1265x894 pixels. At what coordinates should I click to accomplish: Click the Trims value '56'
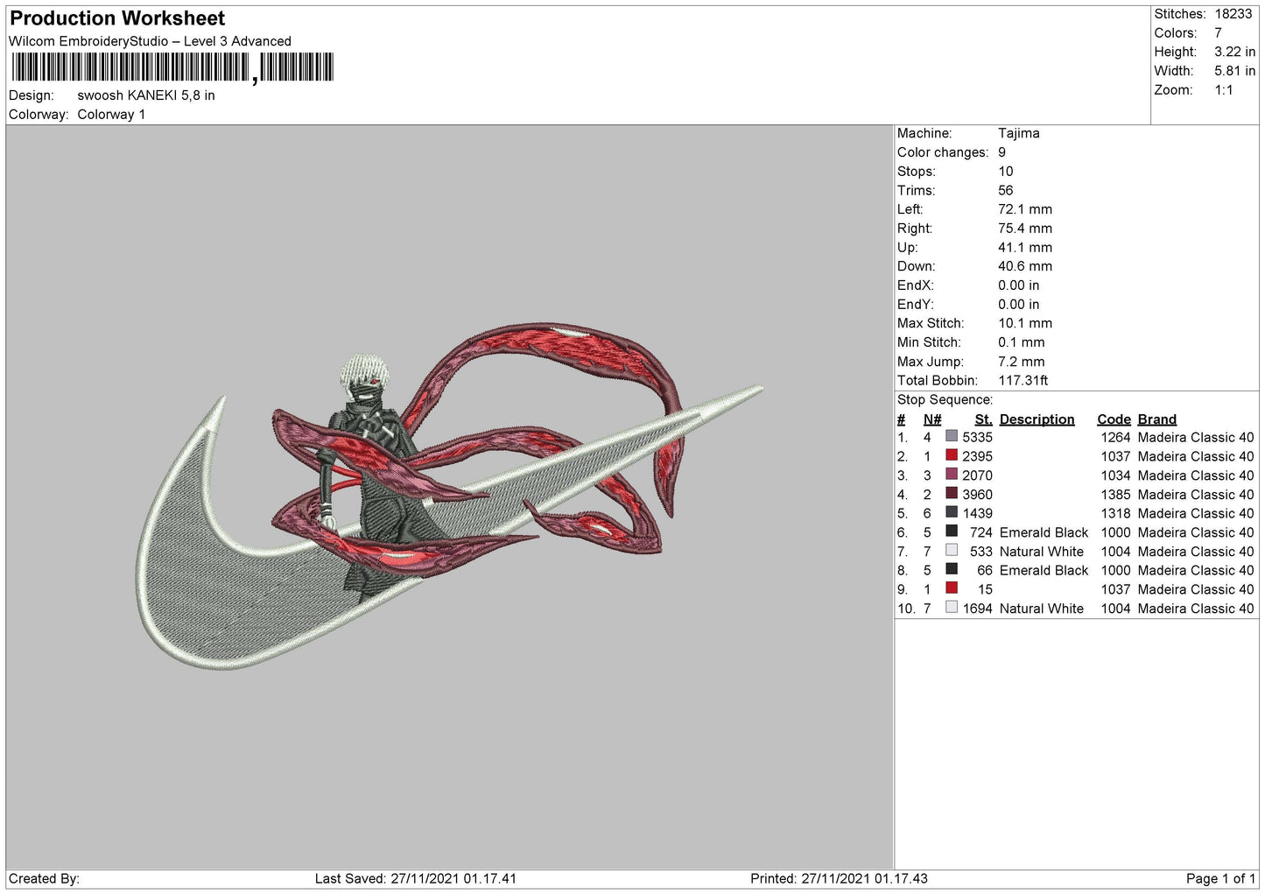[1006, 191]
